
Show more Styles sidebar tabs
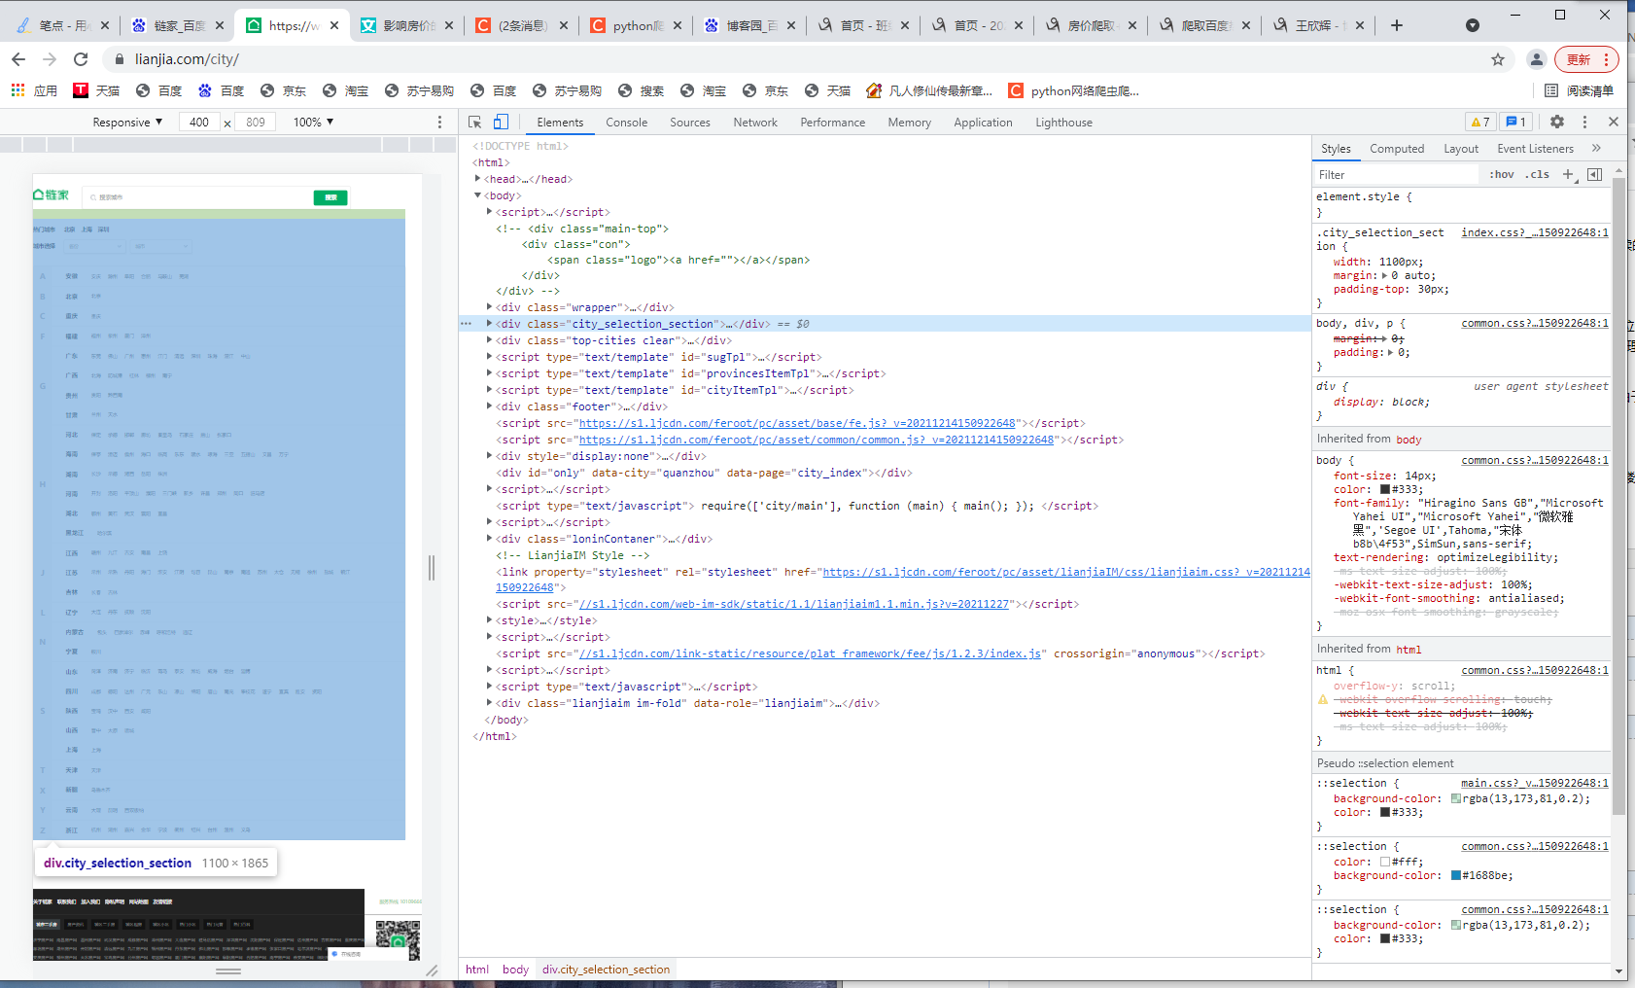pos(1596,148)
